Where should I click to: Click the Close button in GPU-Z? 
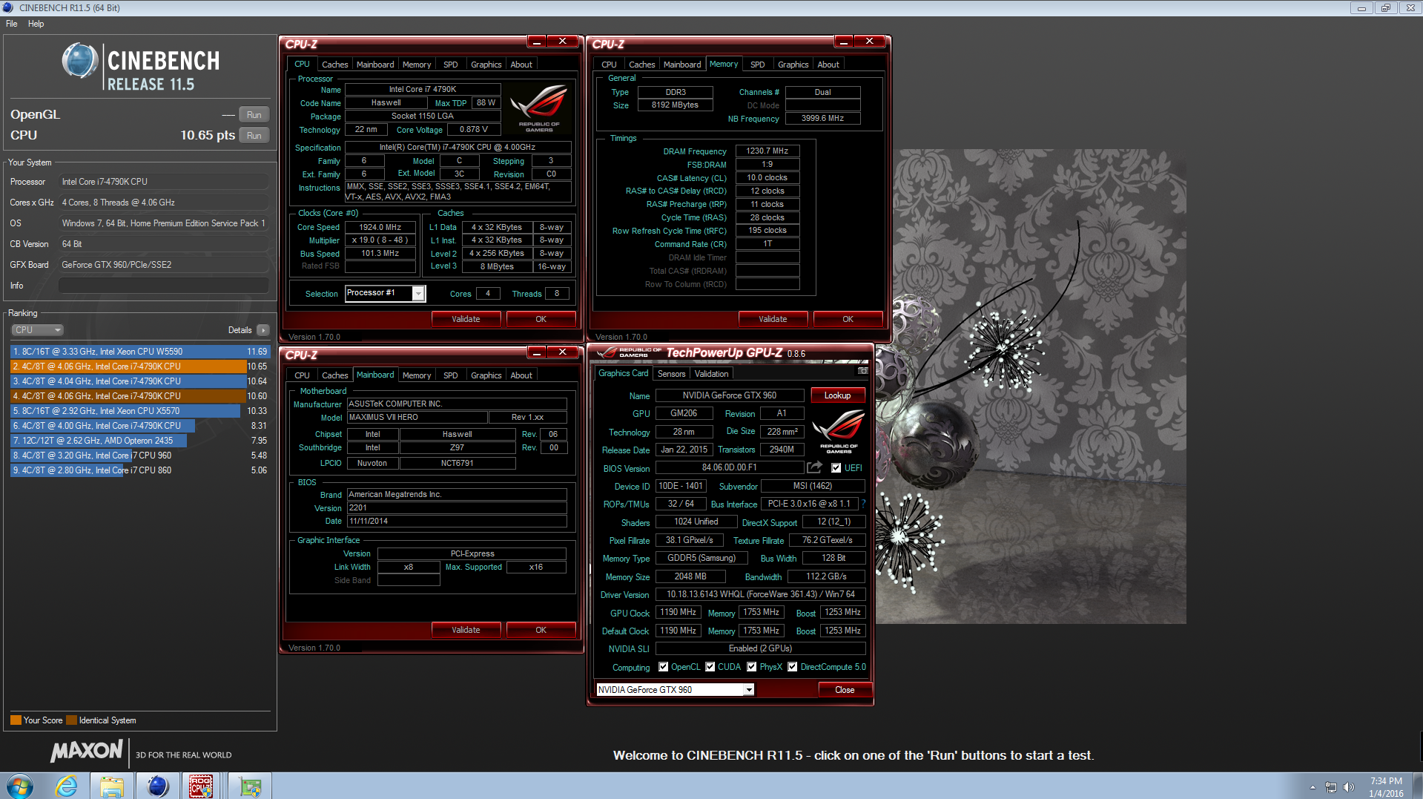(845, 690)
